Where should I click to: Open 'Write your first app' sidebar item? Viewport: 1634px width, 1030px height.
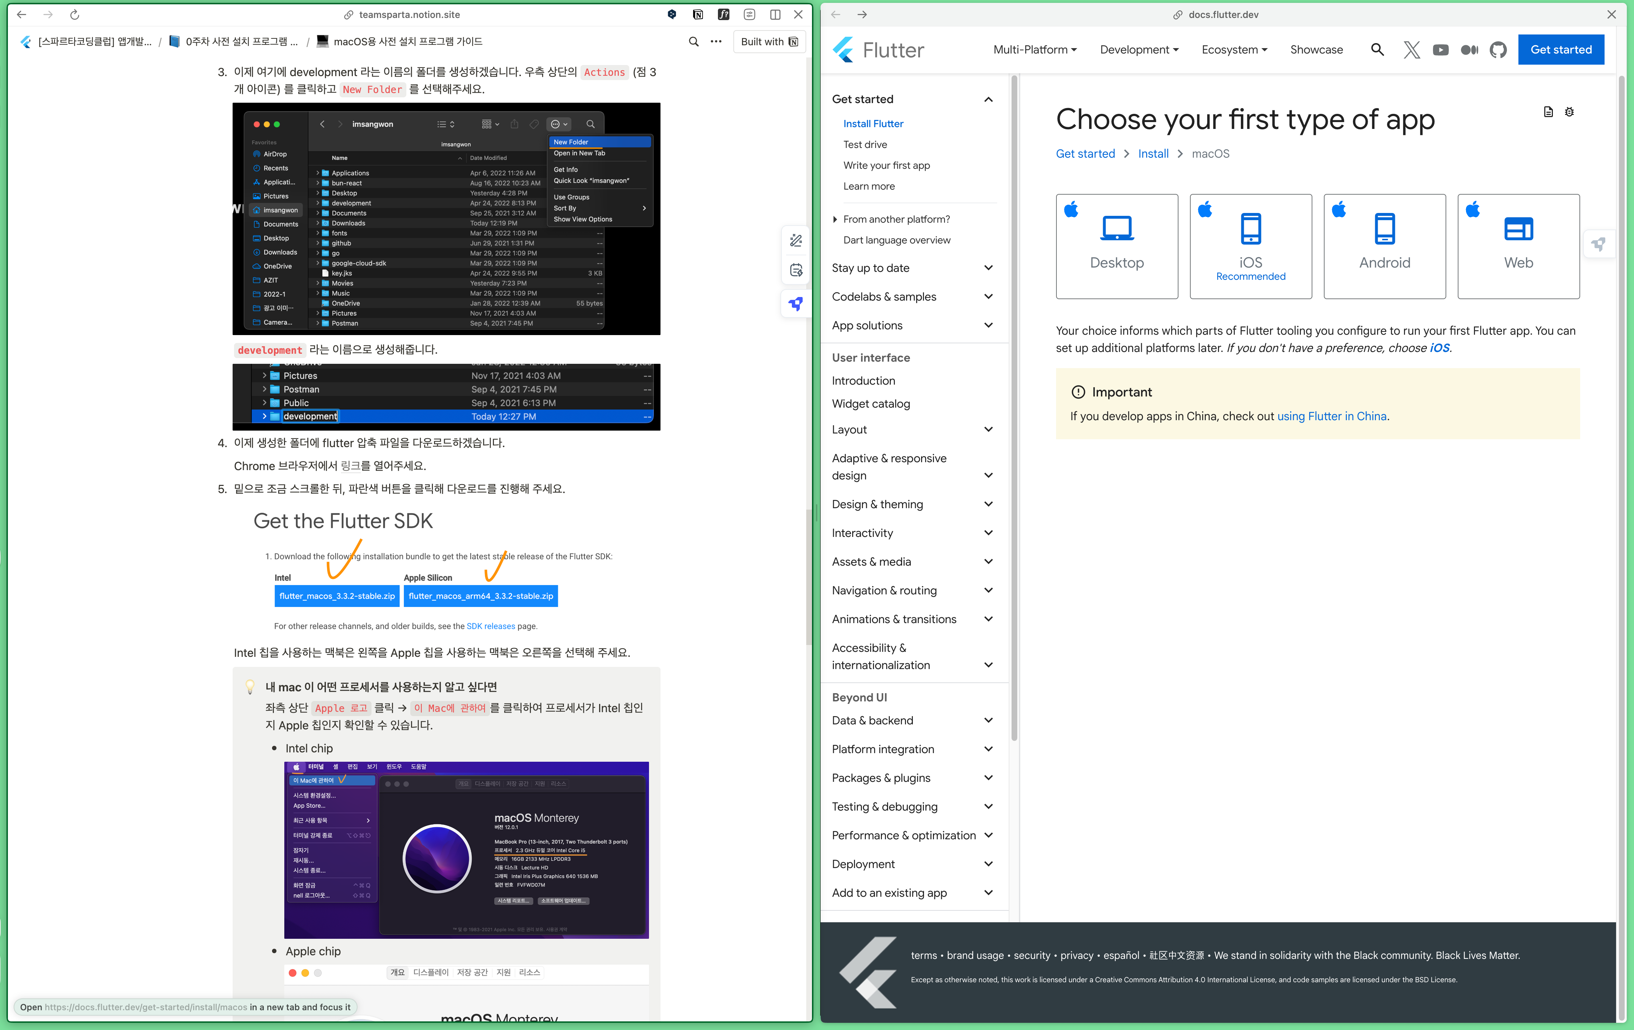coord(886,166)
